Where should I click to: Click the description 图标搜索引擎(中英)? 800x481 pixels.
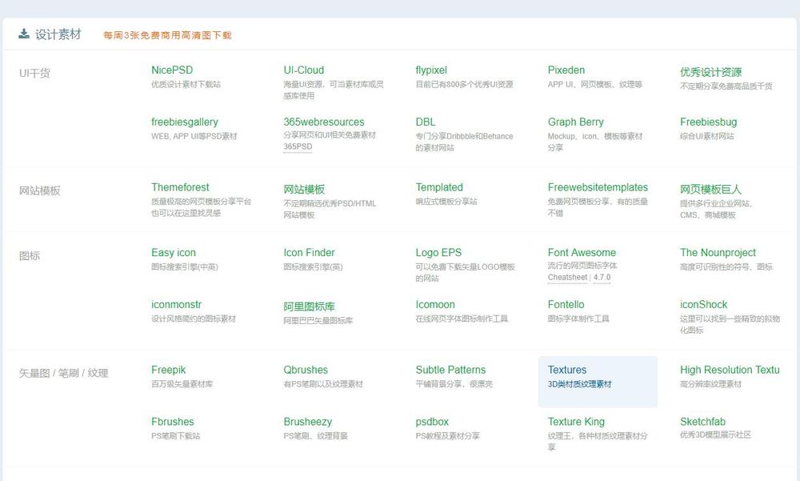click(185, 267)
